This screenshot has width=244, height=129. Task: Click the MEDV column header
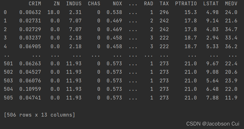[231, 4]
